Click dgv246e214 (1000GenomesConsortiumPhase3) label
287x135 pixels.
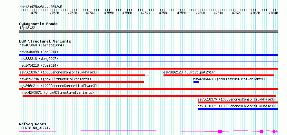coord(58,86)
